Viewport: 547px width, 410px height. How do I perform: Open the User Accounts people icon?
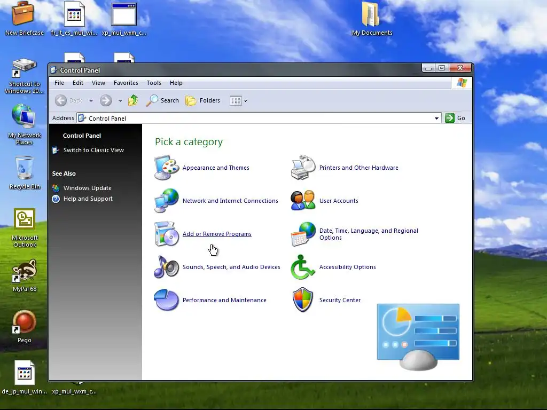coord(303,201)
